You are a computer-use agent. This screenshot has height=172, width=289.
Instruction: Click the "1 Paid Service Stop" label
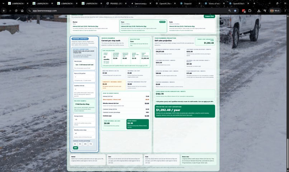pos(82,104)
